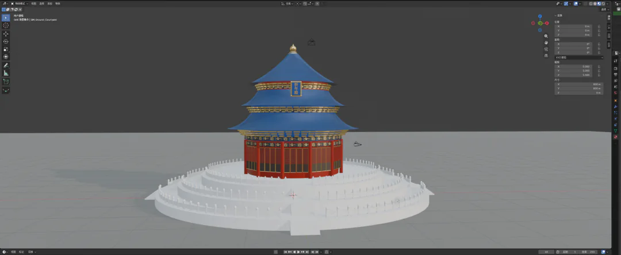Select the Add Cube tool

[6, 82]
